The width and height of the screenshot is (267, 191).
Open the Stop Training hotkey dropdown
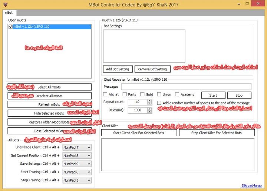tap(77, 180)
